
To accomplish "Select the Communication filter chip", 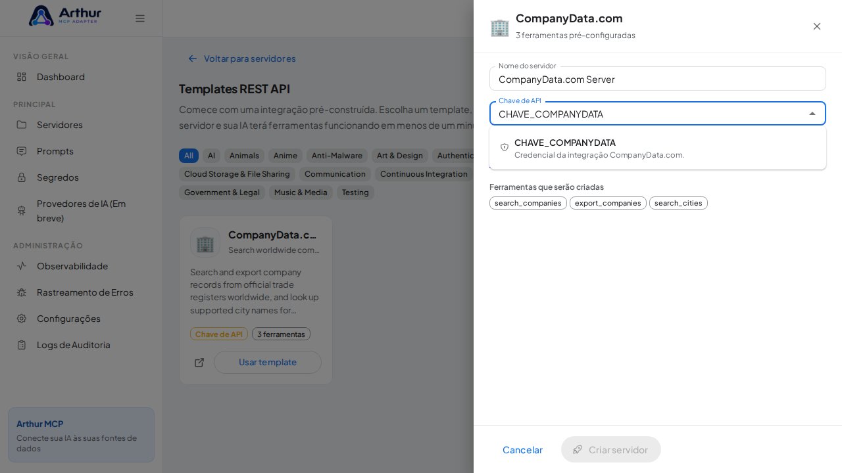I will 335,174.
